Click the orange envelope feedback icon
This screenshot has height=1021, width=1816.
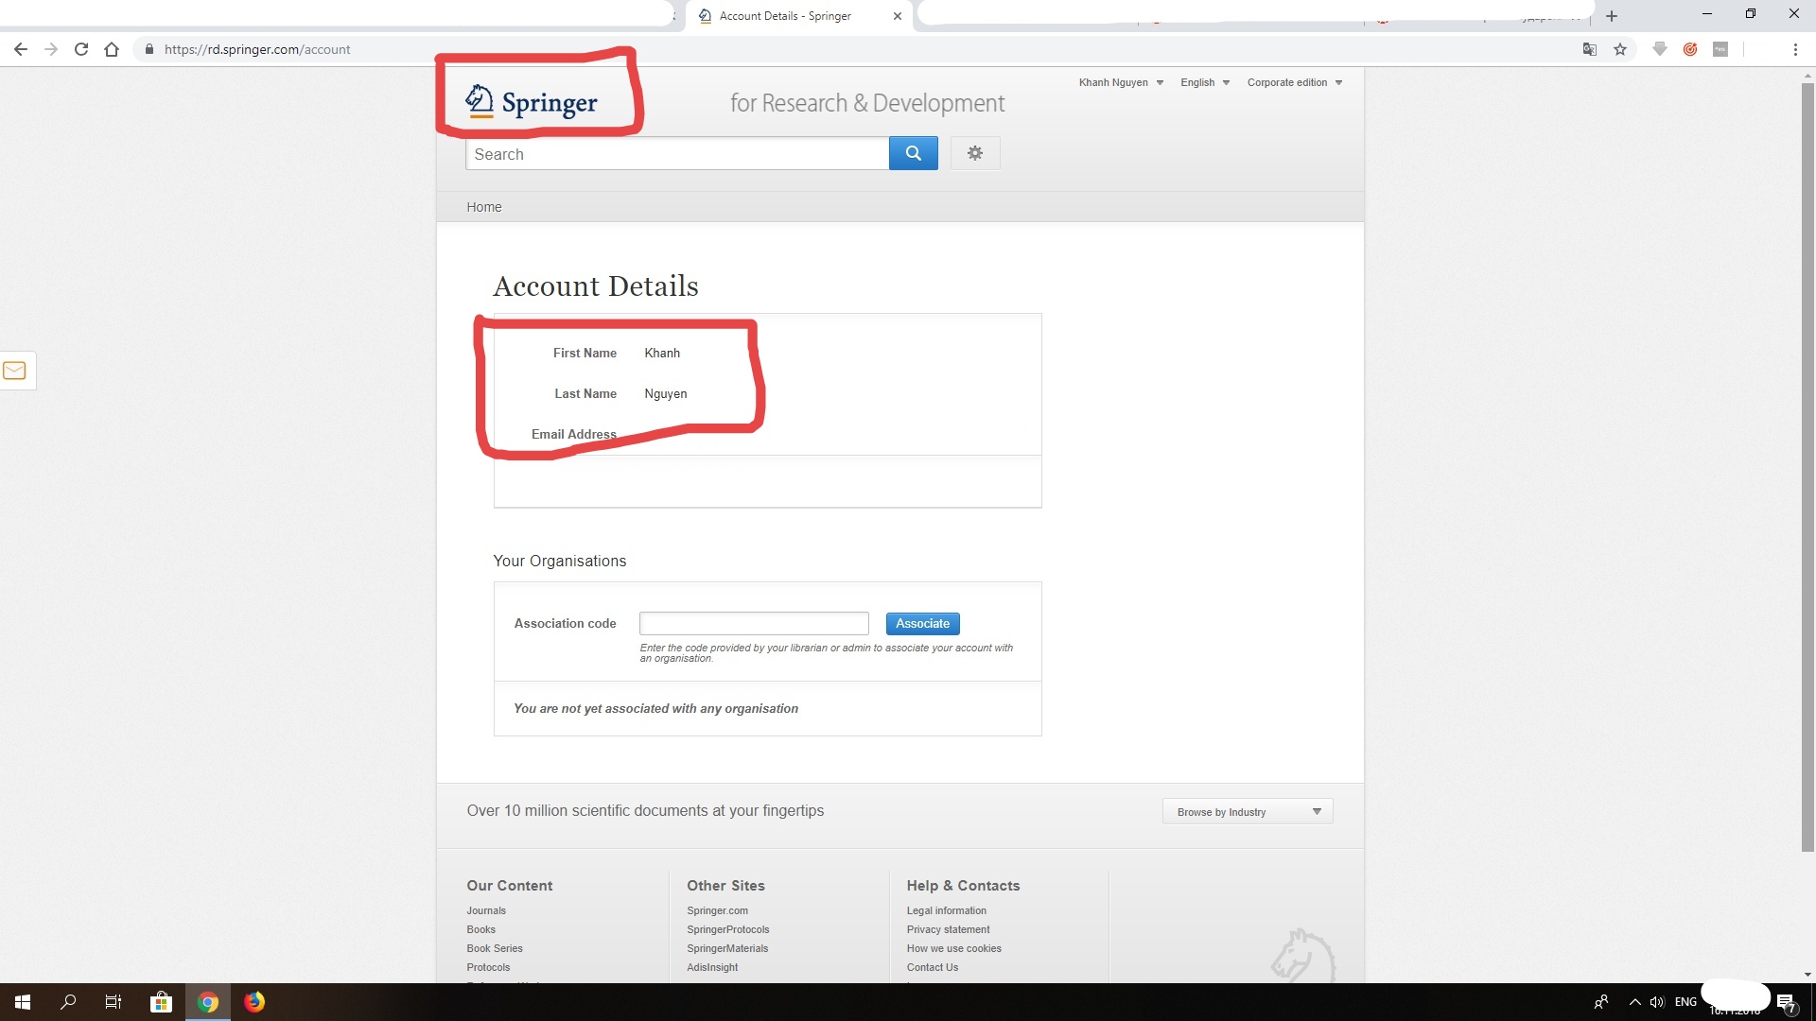15,371
